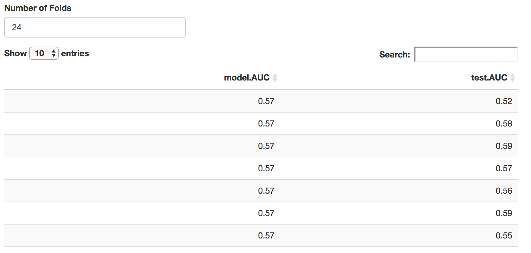Screen dimensions: 531x253
Task: Click the word entries next to dropdown
Action: tap(75, 54)
